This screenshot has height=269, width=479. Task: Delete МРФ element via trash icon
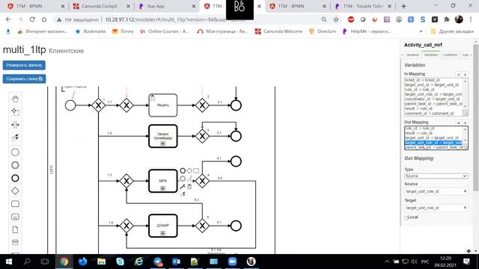click(189, 187)
